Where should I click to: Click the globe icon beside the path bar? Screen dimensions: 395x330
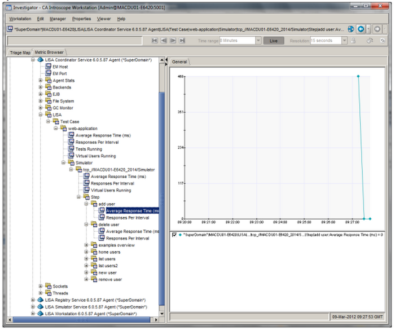coord(350,29)
